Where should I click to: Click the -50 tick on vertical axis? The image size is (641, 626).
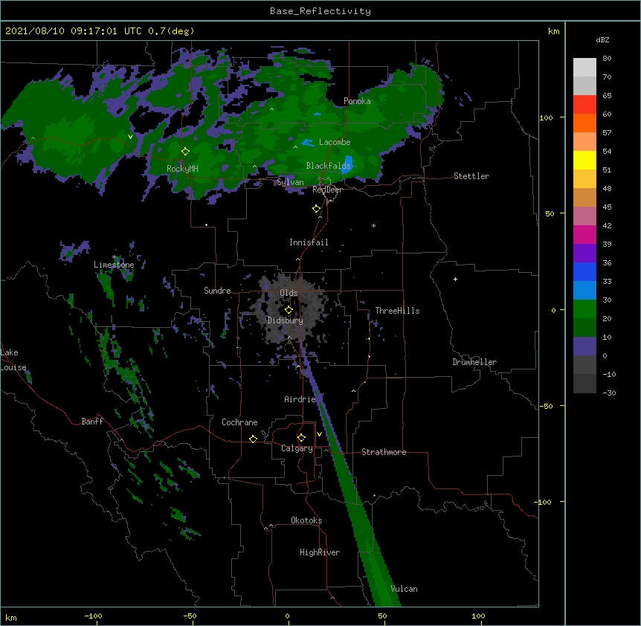click(546, 406)
